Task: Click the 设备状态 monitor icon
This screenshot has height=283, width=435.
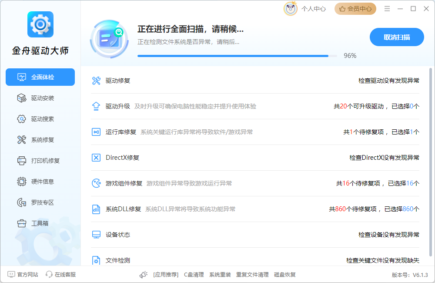Action: [x=96, y=235]
